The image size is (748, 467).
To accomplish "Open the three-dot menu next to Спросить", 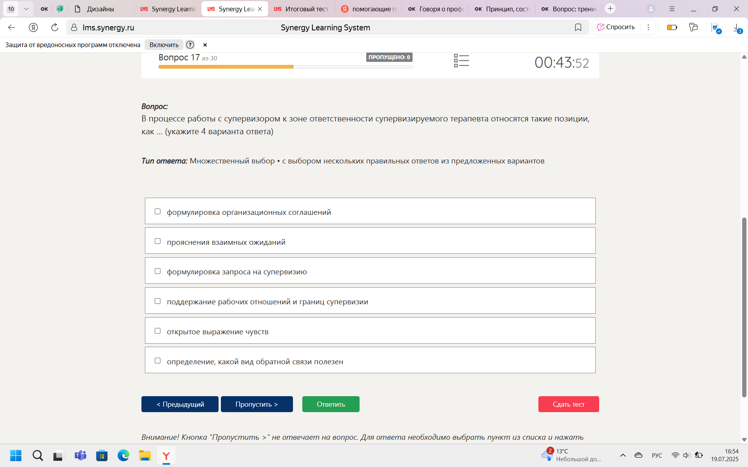I will 648,27.
